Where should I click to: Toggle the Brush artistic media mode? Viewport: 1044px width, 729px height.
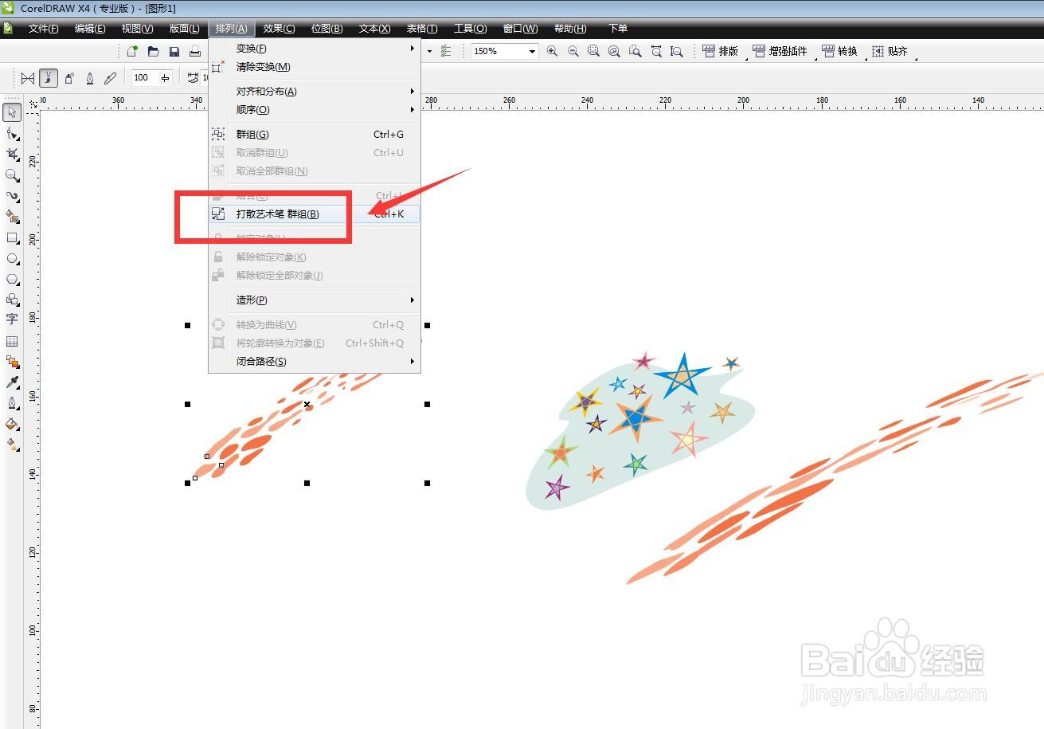(x=49, y=78)
